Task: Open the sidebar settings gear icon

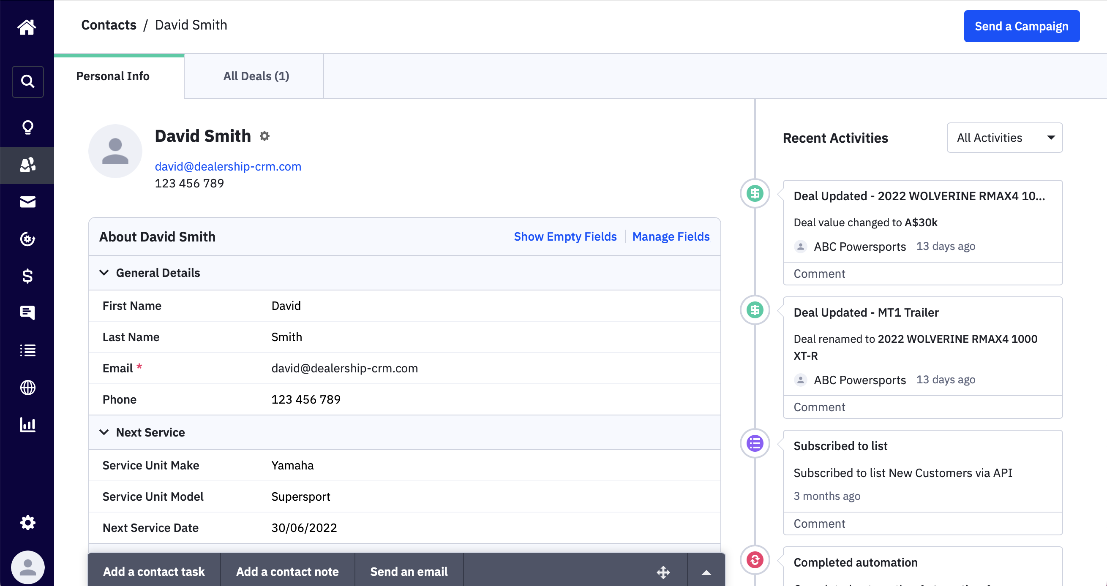Action: [x=27, y=523]
